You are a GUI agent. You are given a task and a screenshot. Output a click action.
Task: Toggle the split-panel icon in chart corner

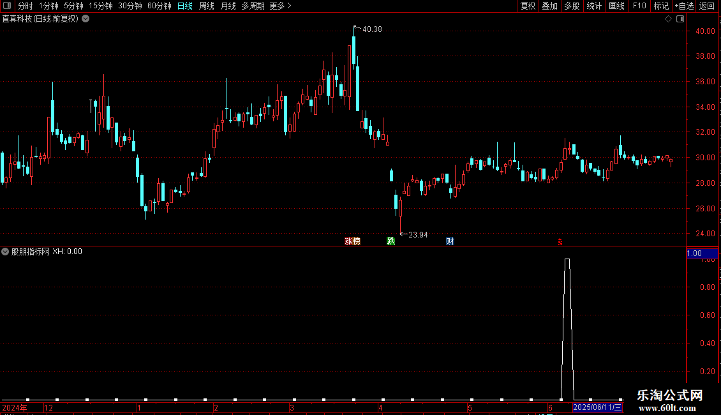(x=680, y=19)
